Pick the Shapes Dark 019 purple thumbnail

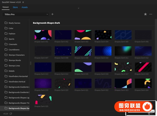pyautogui.click(x=43, y=83)
